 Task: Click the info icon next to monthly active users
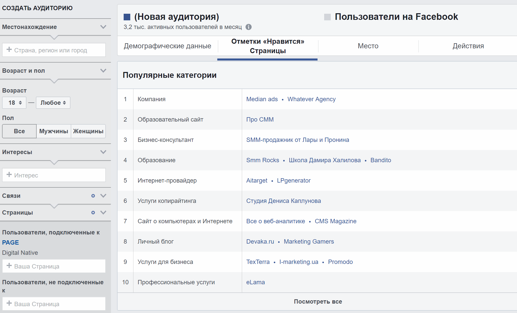tap(249, 27)
